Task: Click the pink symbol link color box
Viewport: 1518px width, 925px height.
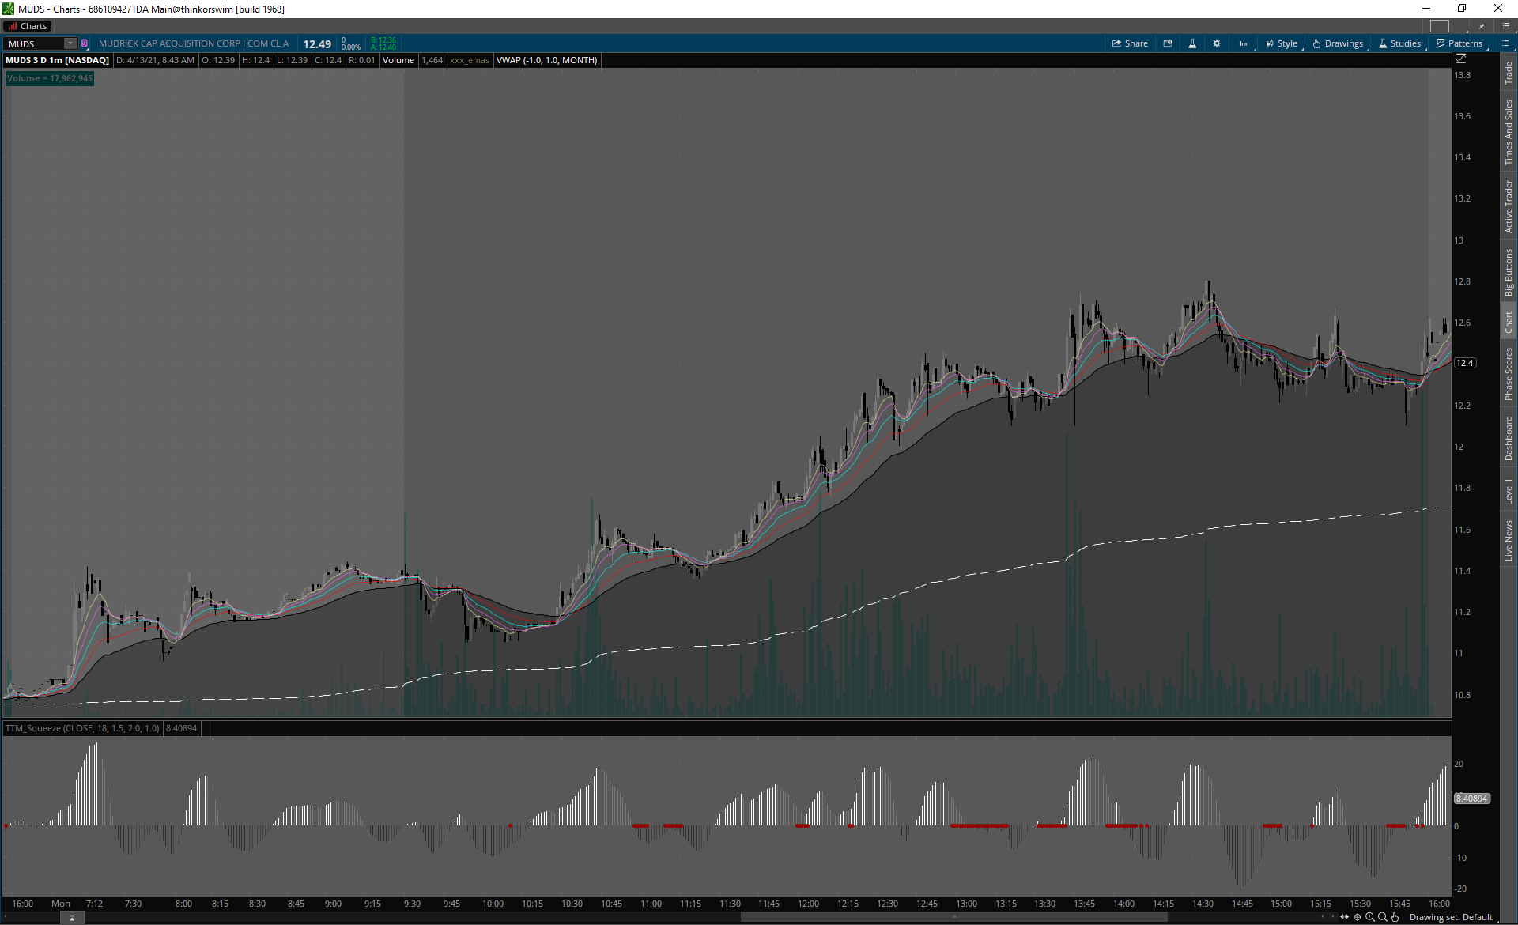Action: [85, 43]
